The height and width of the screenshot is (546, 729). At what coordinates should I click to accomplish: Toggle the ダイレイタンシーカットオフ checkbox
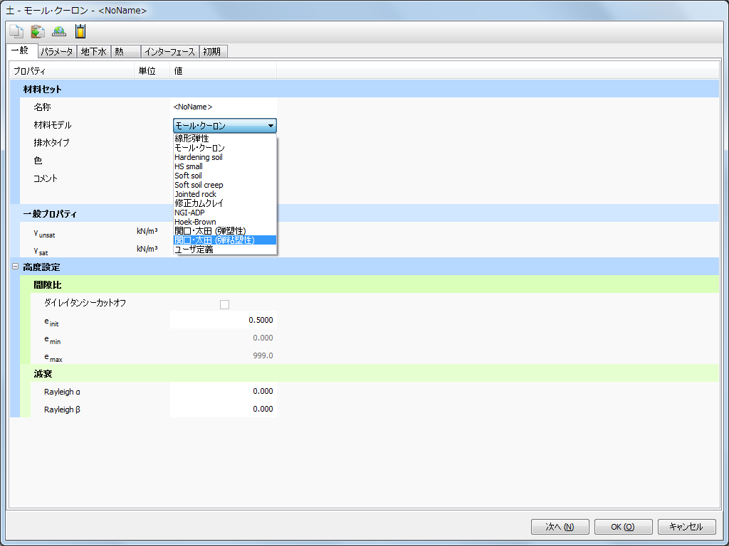[224, 304]
